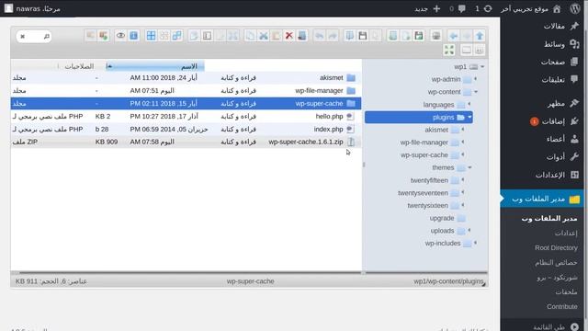Cut selected item with scissors icon
Image resolution: width=588 pixels, height=331 pixels.
264,36
